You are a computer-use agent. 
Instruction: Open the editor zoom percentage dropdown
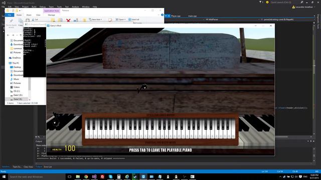point(40,137)
